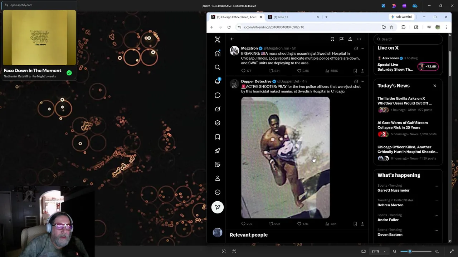Open the browser Extensions puzzle icon
Image resolution: width=458 pixels, height=257 pixels.
[403, 27]
